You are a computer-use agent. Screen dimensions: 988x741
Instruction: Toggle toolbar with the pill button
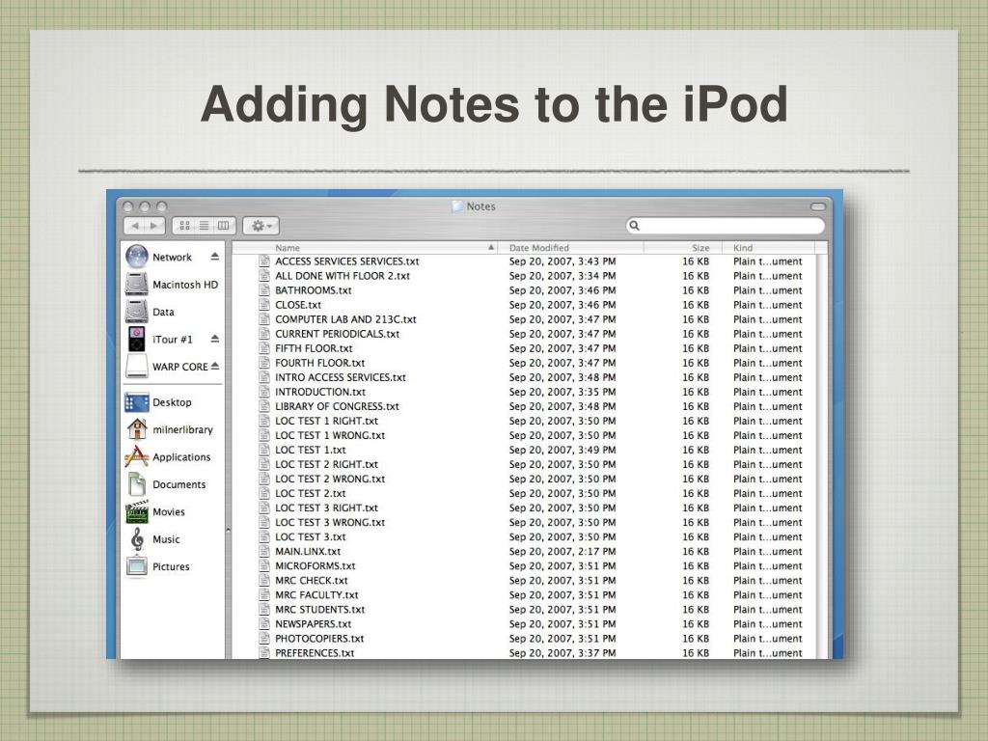click(x=818, y=206)
